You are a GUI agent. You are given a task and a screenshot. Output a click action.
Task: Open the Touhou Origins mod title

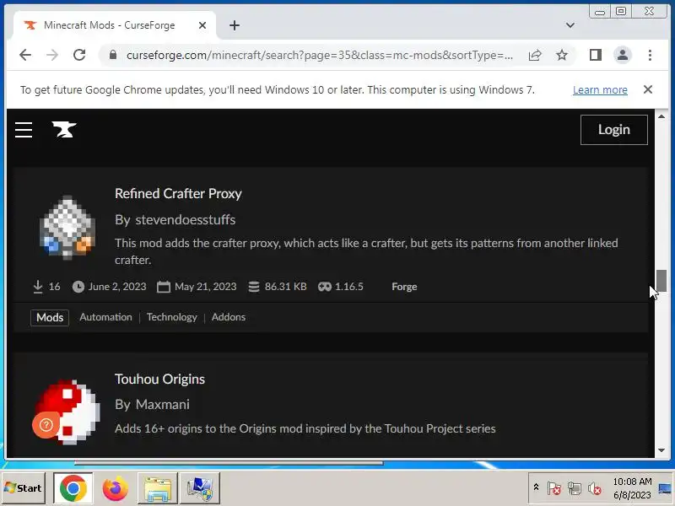(x=159, y=379)
